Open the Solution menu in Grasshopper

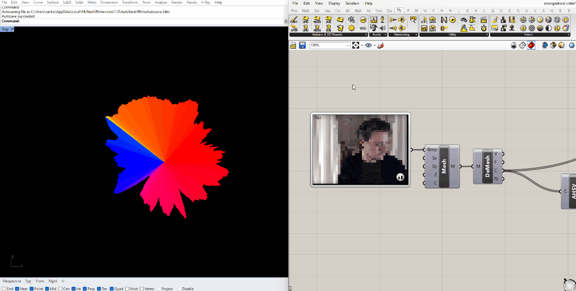point(352,3)
